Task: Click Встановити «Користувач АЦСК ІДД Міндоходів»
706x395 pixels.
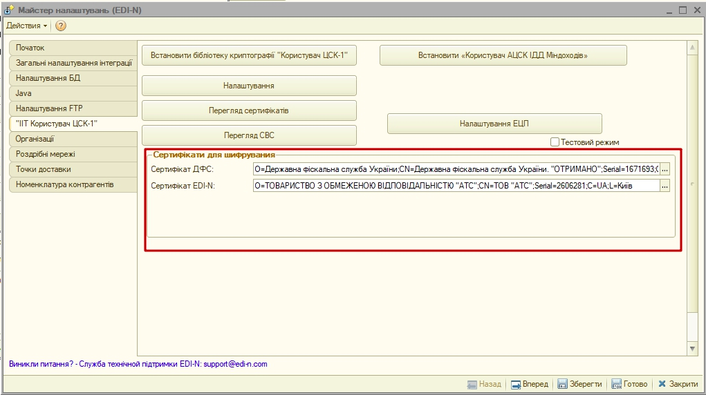Action: pyautogui.click(x=503, y=55)
